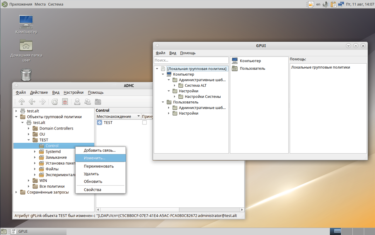This screenshot has height=235, width=375.
Task: Expand the Система ALT tree node
Action: [x=175, y=86]
